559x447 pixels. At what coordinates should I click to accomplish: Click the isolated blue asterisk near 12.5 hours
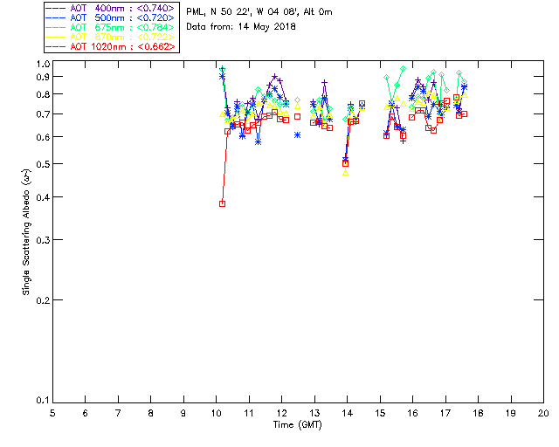click(x=298, y=134)
